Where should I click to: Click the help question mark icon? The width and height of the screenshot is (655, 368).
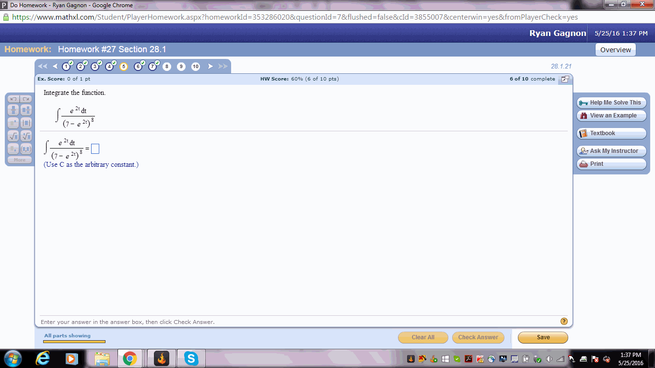click(564, 322)
